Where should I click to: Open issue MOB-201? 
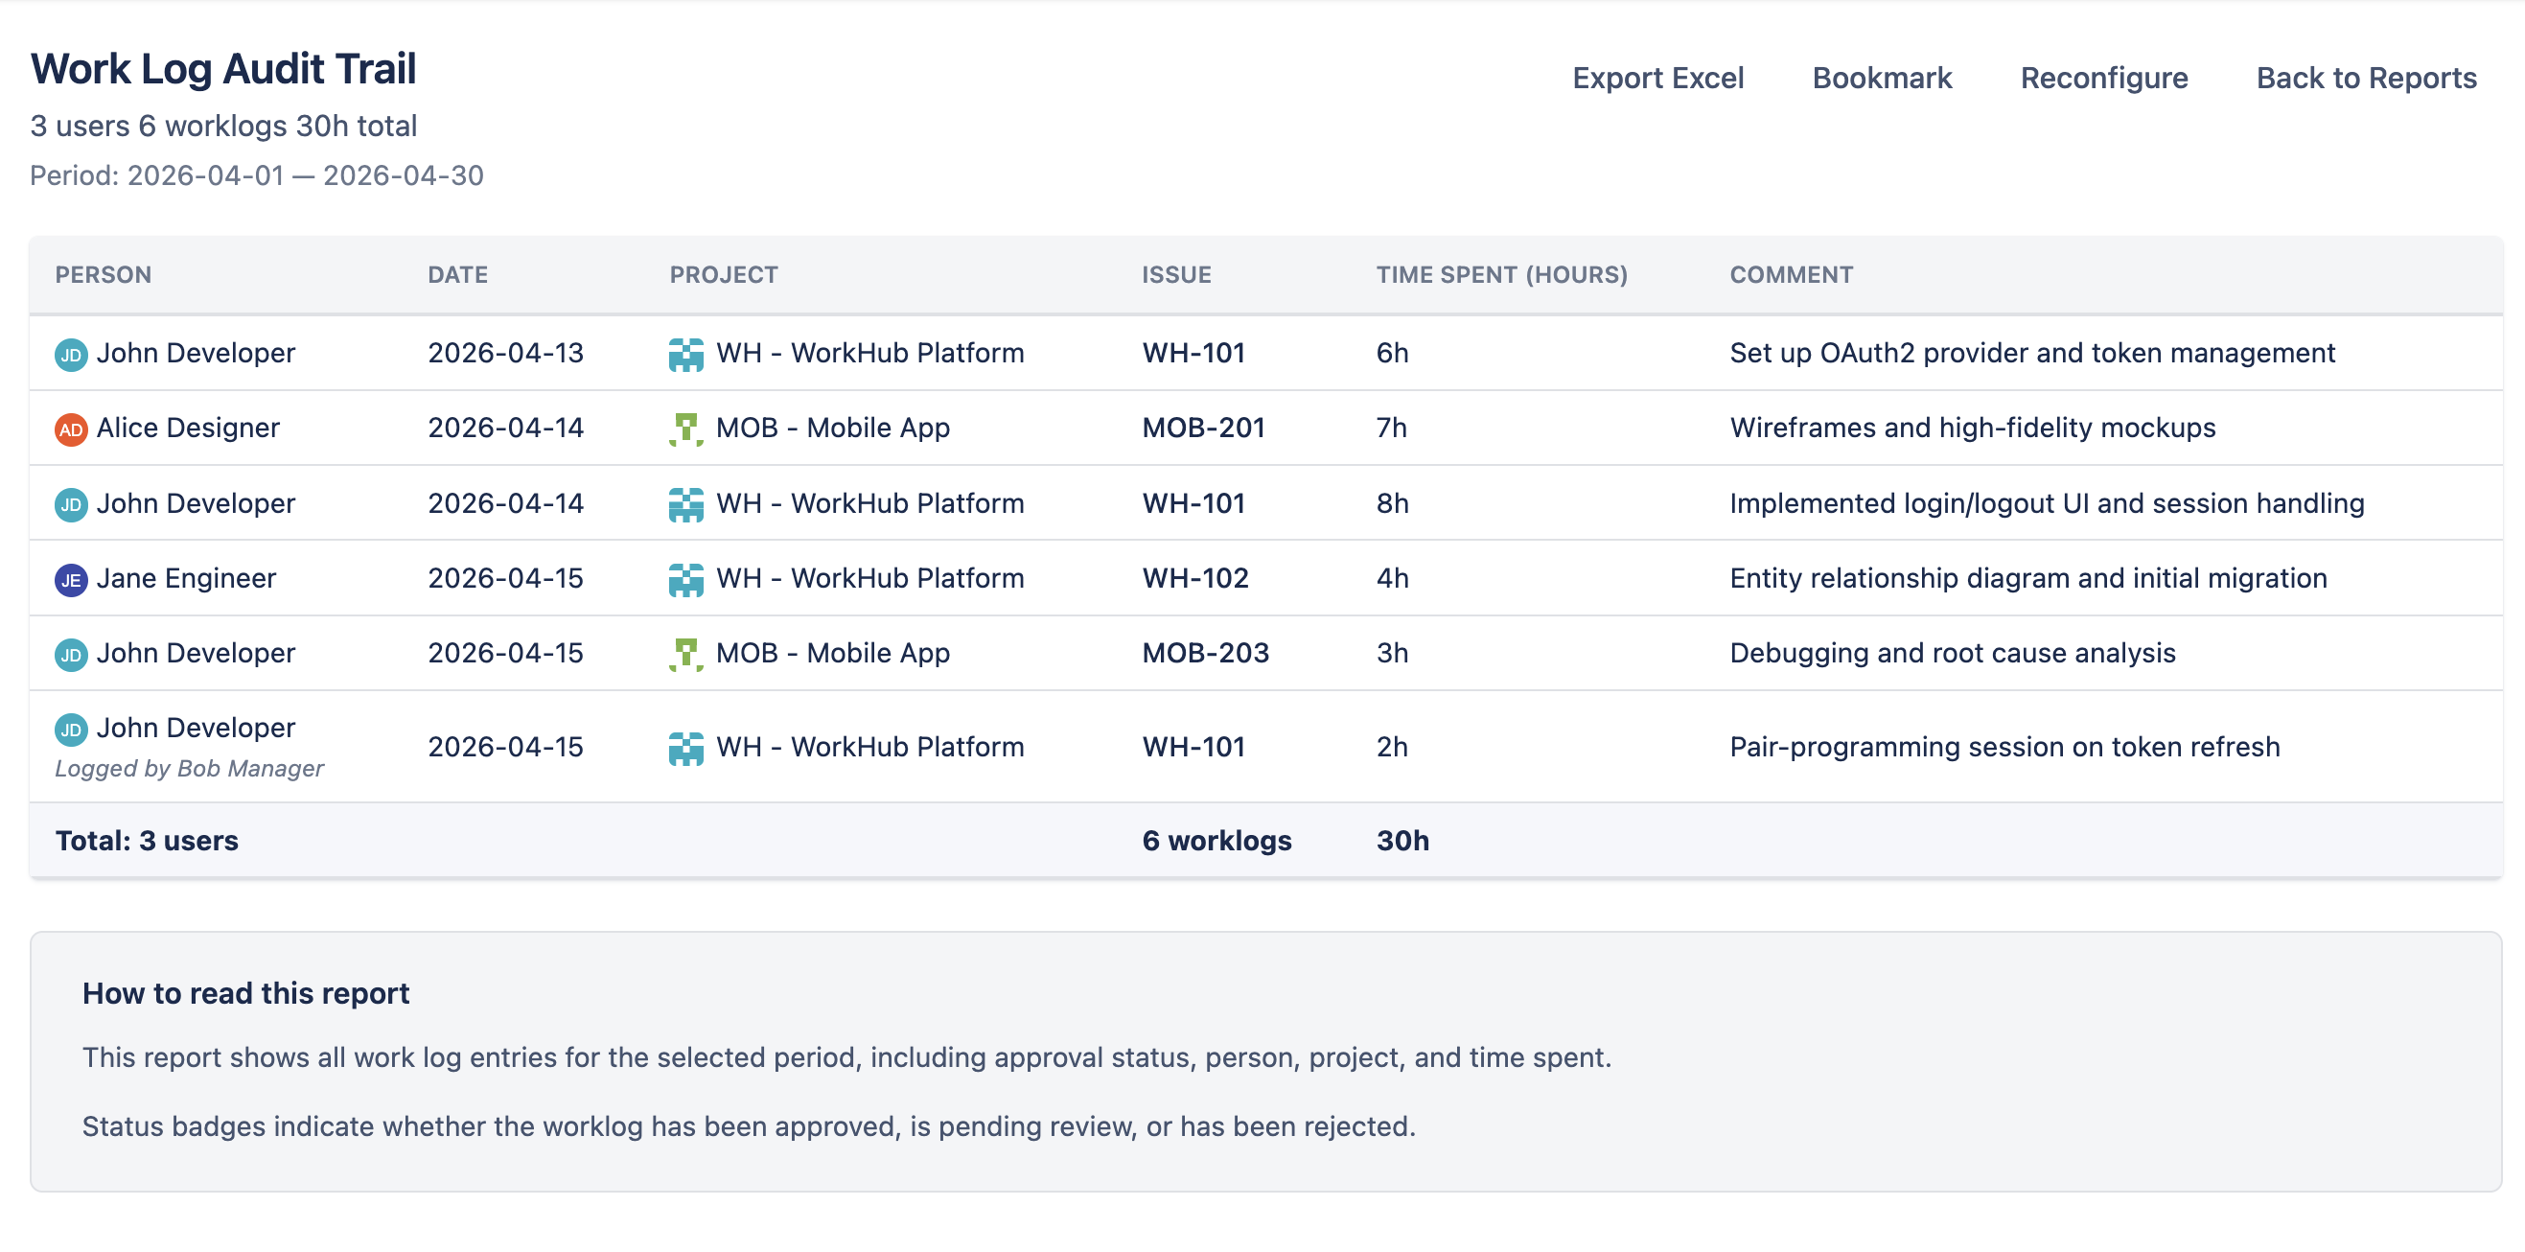click(1204, 428)
